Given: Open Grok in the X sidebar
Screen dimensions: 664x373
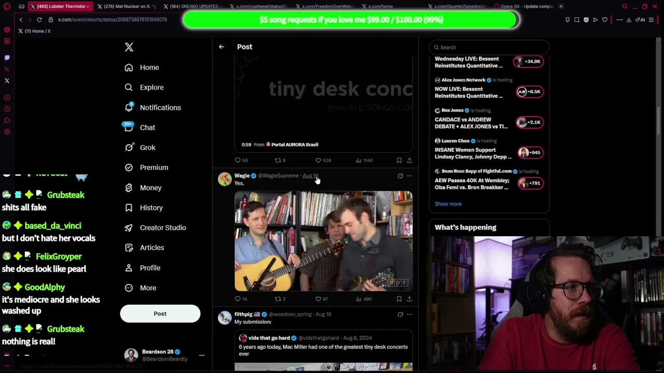Looking at the screenshot, I should [140, 148].
